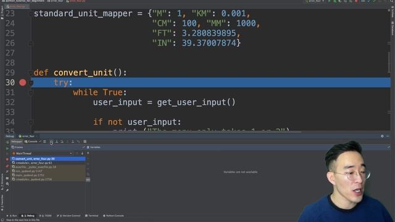Screen dimensions: 395x222
Task: Click the Stop debug square icon
Action: point(7,160)
